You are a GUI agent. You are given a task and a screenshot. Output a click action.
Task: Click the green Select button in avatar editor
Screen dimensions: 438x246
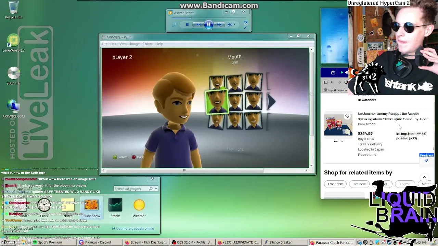(x=120, y=157)
